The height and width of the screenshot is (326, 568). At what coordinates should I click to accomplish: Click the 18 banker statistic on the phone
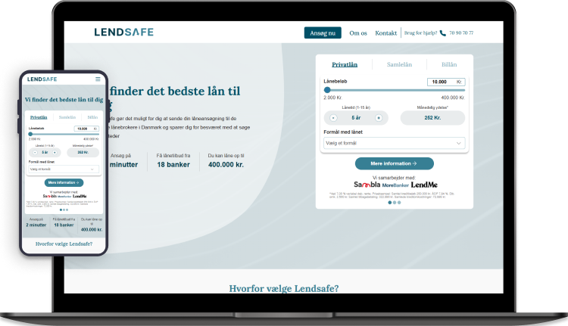pos(64,225)
